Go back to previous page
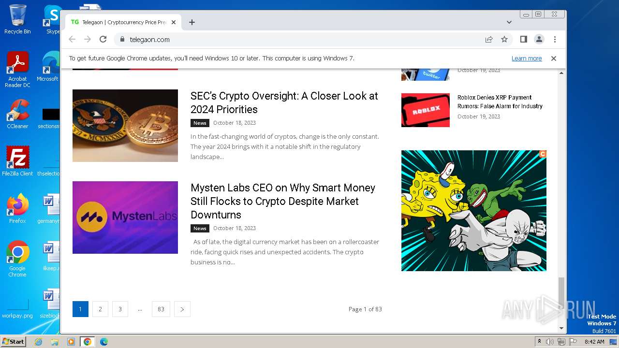619x348 pixels. (x=72, y=39)
